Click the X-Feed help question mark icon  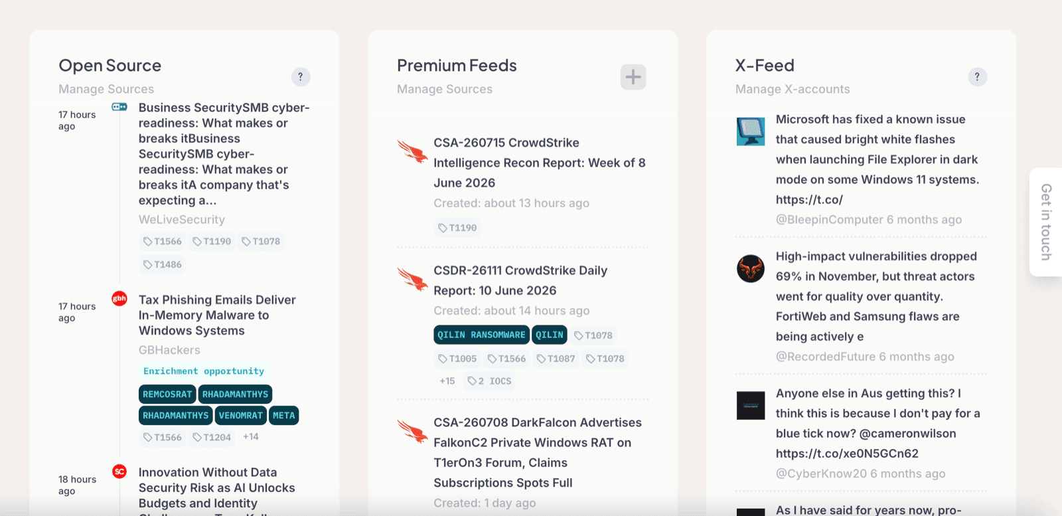(x=977, y=77)
